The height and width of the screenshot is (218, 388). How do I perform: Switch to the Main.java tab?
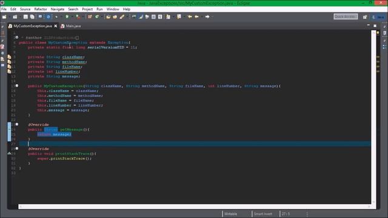click(71, 26)
